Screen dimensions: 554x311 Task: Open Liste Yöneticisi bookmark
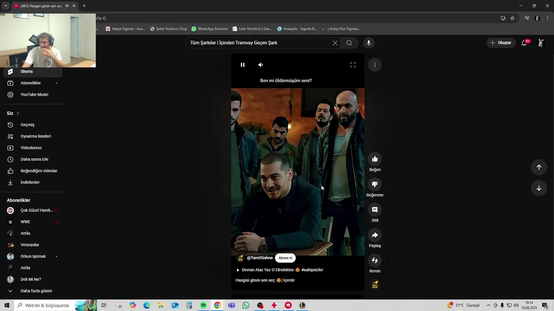[x=252, y=29]
